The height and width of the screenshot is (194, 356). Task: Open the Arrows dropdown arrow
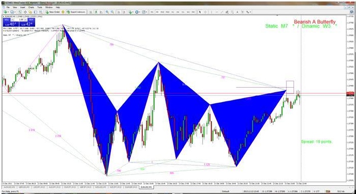pos(250,12)
